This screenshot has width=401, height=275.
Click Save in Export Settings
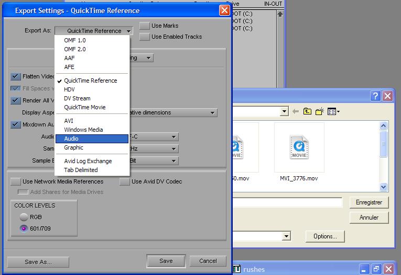click(166, 261)
